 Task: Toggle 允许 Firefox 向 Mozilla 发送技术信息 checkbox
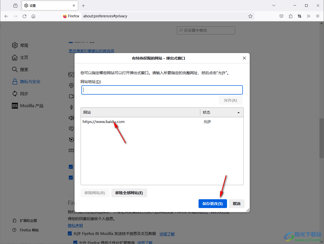[x=70, y=234]
